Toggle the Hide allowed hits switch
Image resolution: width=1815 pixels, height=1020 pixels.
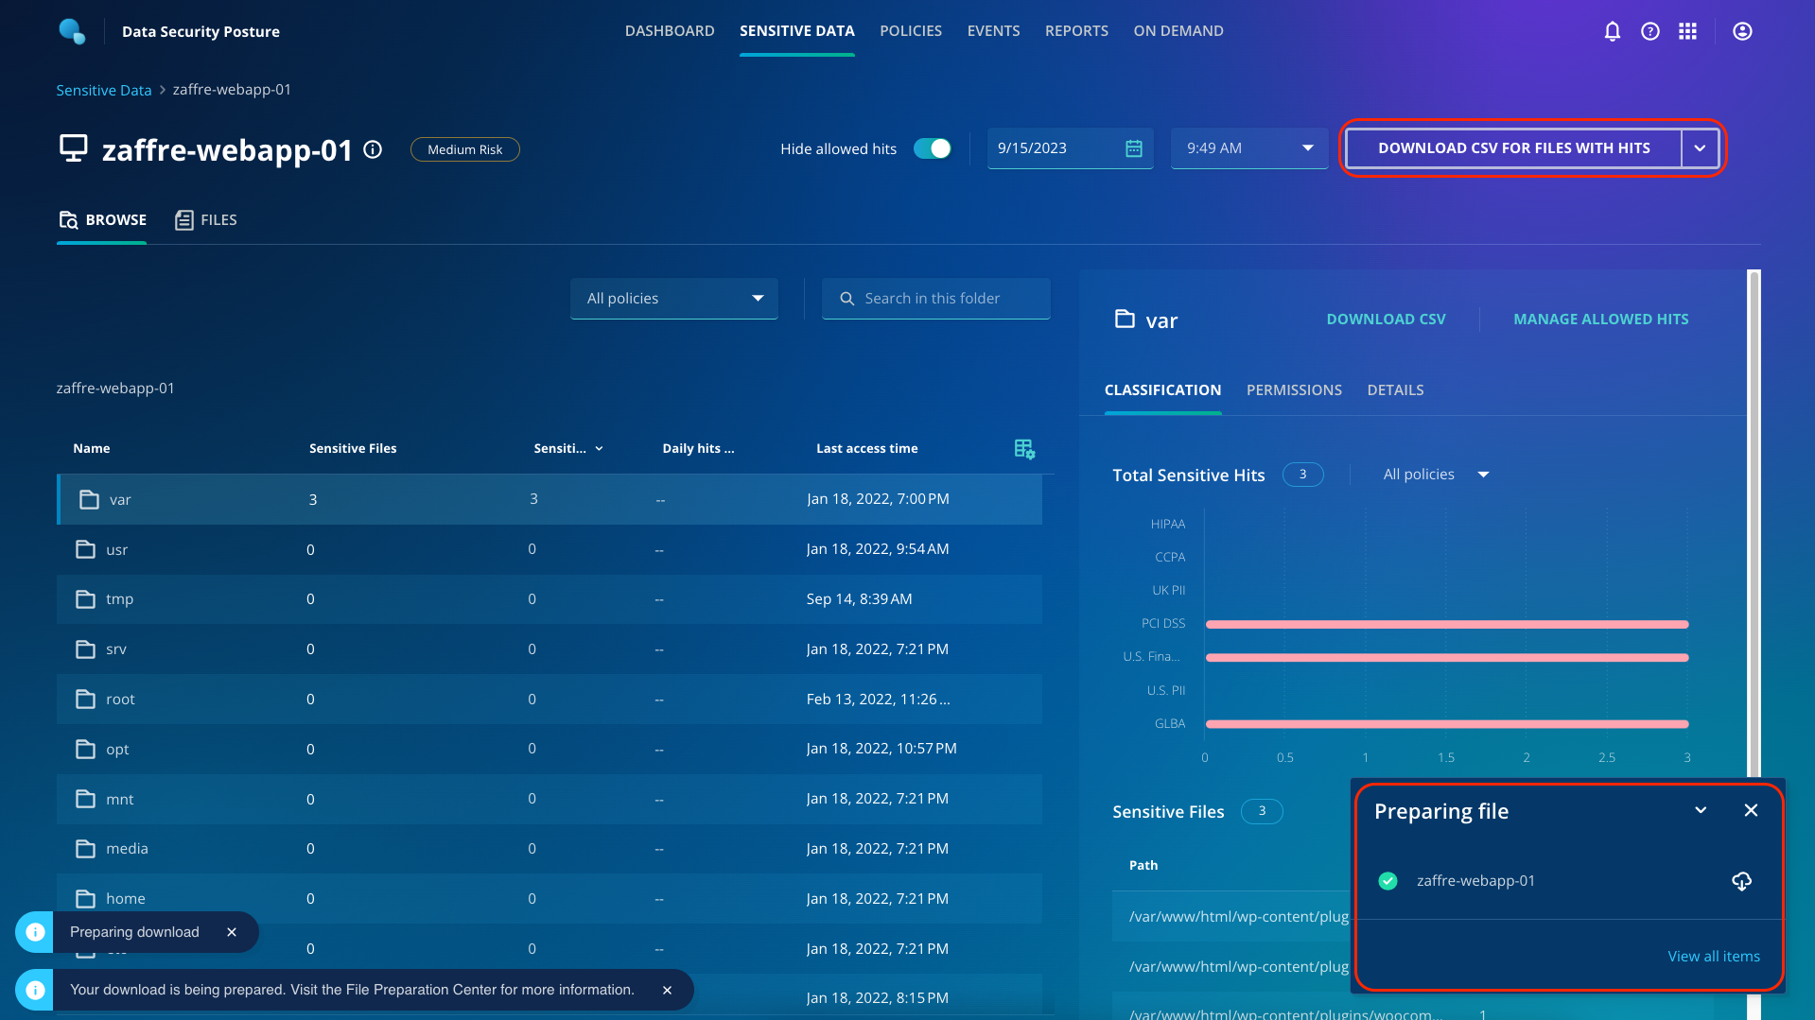[932, 148]
